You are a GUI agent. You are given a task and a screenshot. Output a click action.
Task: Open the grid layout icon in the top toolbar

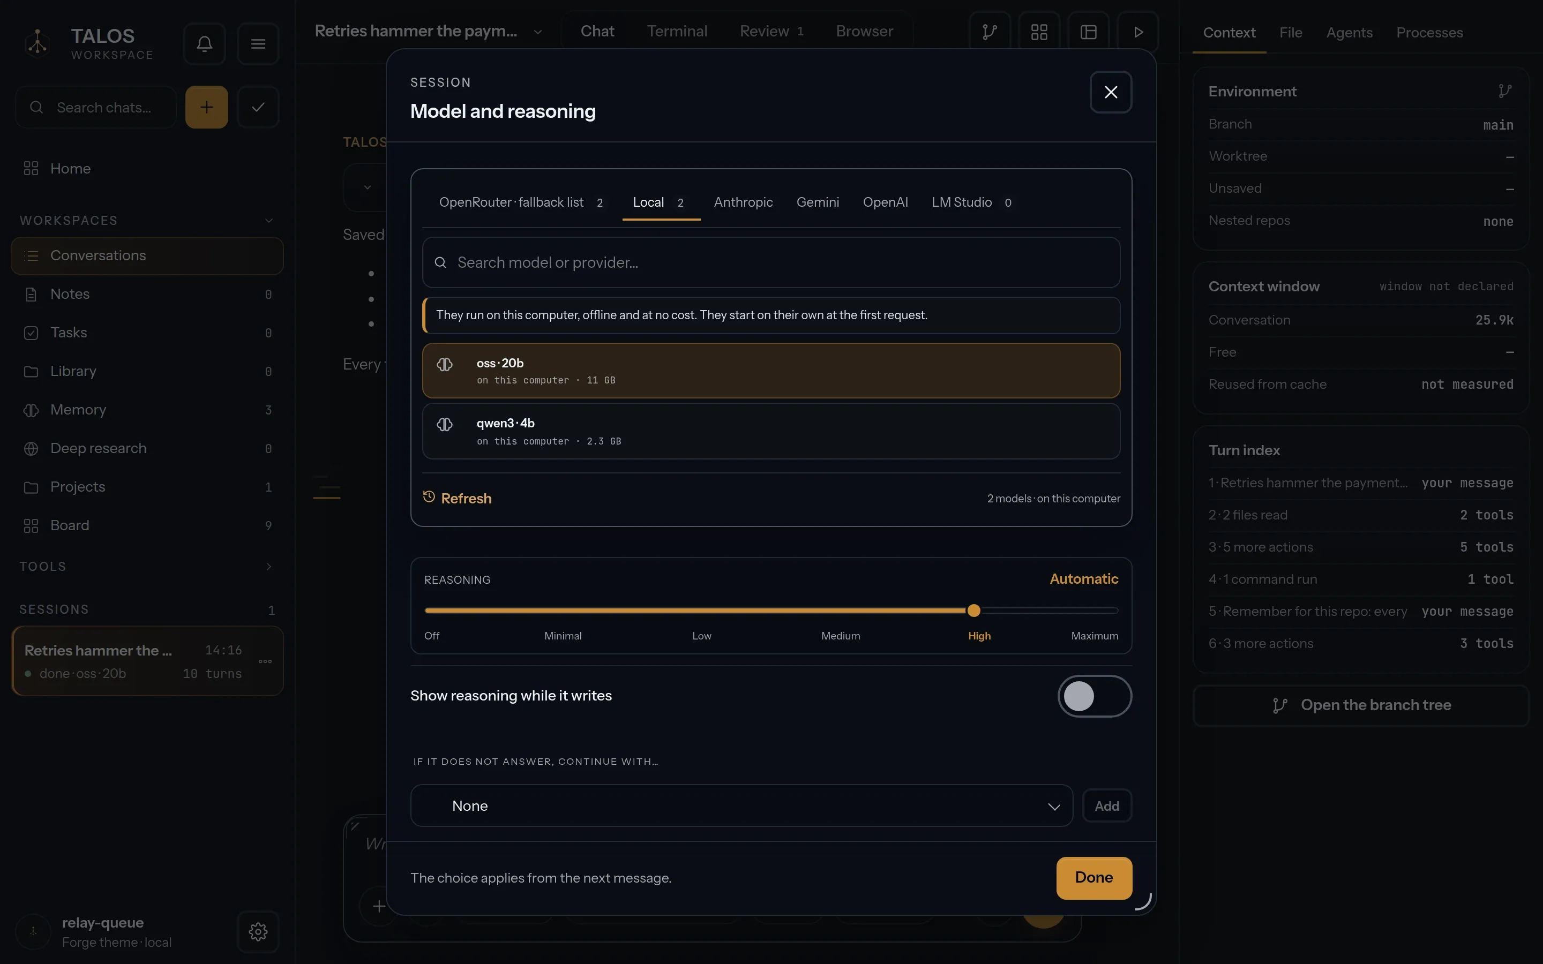tap(1039, 32)
